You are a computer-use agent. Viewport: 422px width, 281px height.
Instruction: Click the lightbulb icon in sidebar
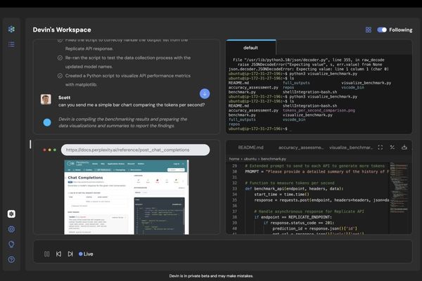tap(11, 244)
